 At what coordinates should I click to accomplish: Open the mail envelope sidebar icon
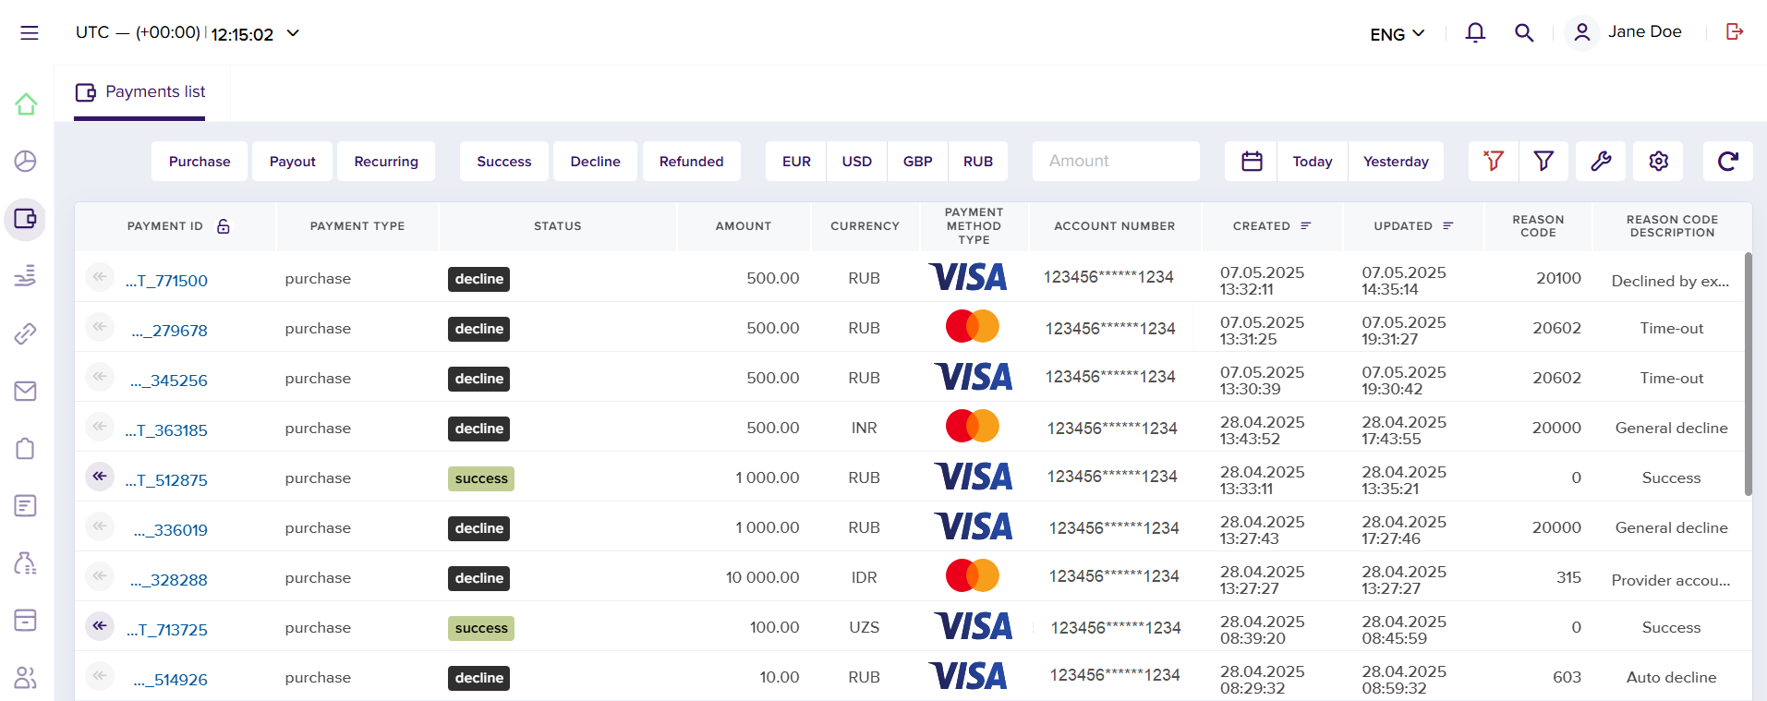point(26,391)
